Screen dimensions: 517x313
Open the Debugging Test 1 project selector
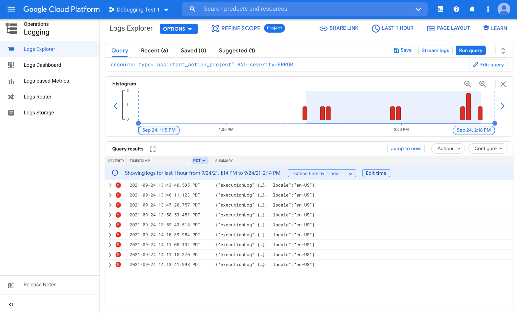[139, 10]
